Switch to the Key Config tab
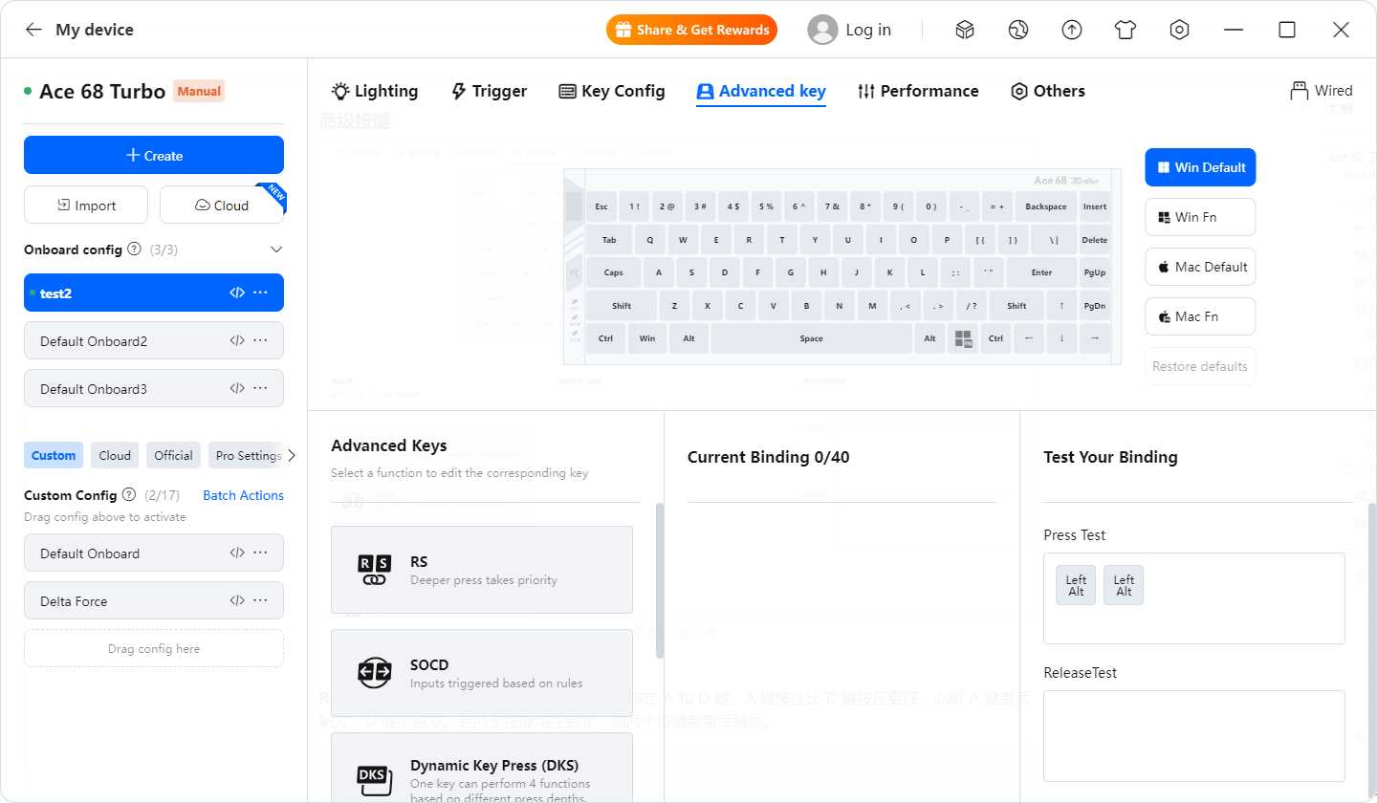 click(x=611, y=91)
